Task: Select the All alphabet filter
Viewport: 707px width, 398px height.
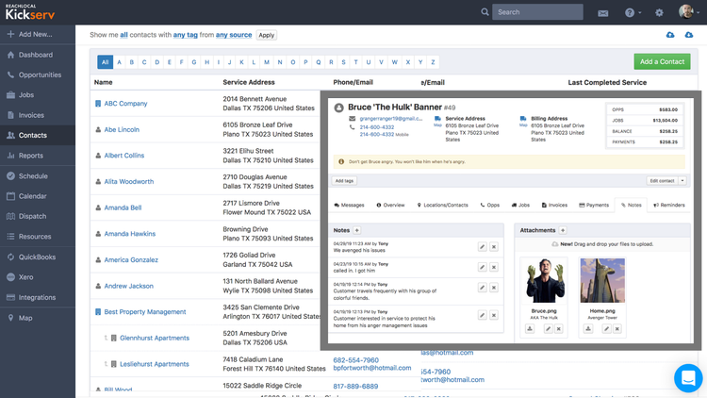Action: (x=105, y=62)
